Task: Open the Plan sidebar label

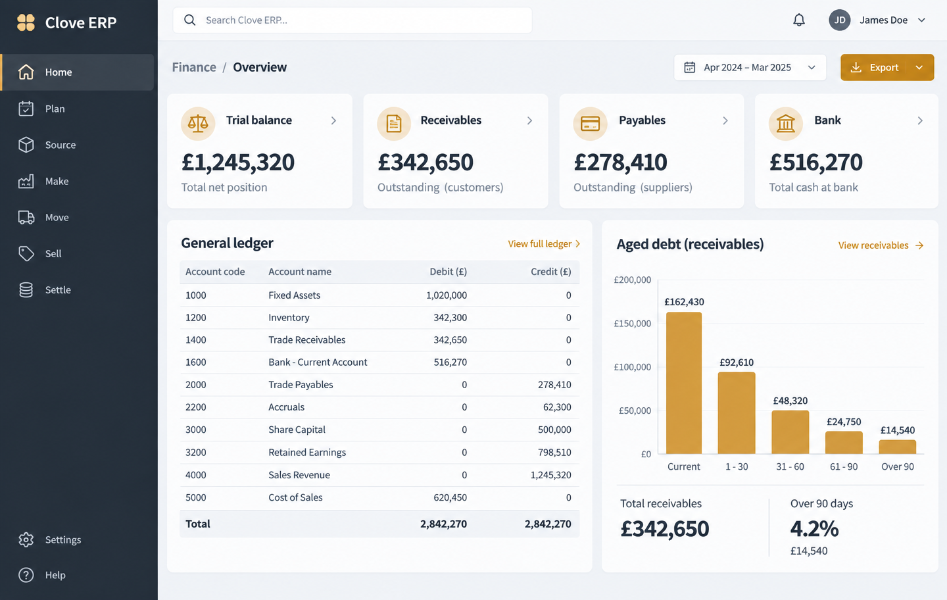Action: (x=55, y=109)
